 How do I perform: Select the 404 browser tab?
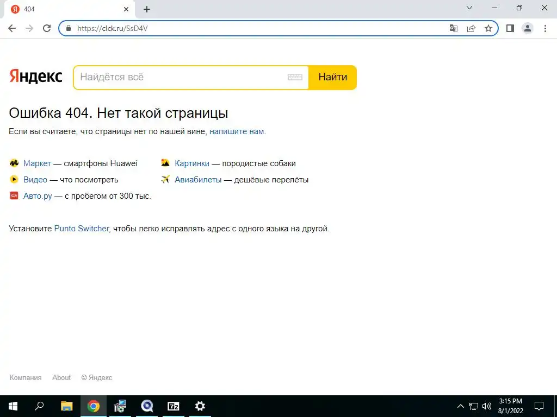pos(69,9)
